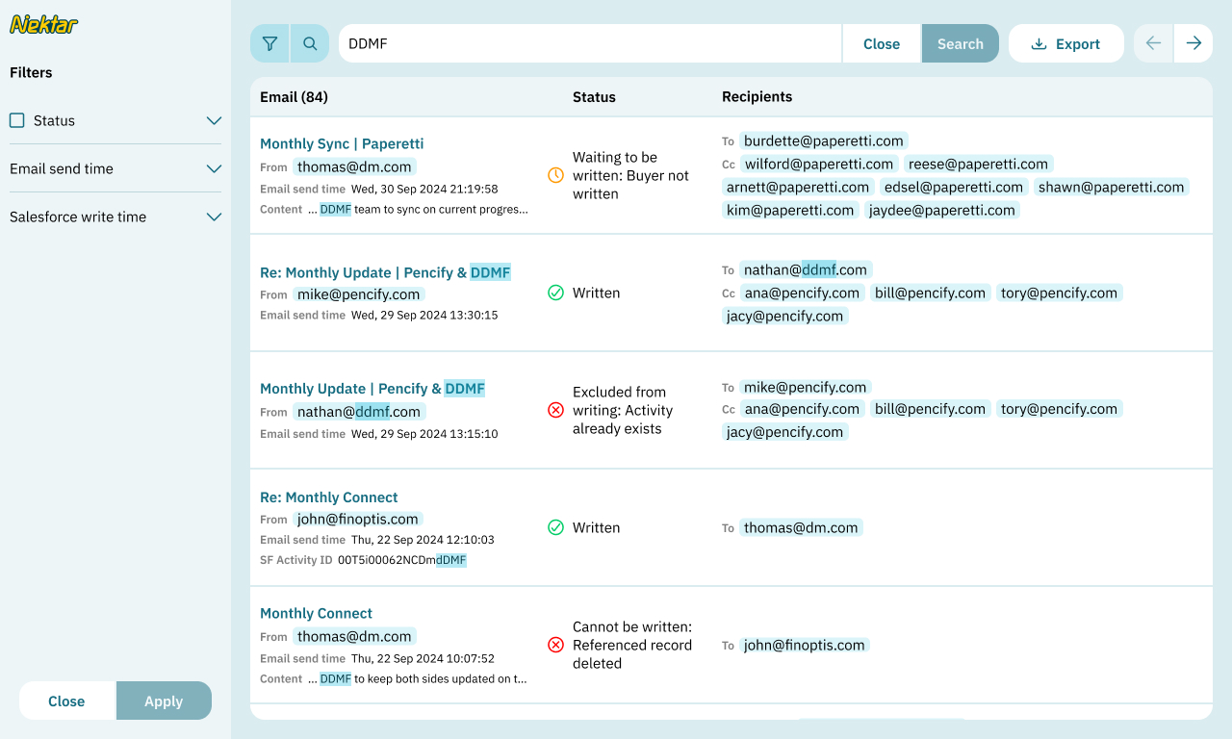Click status 'Cannot be written: Referenced record deleted'
This screenshot has height=739, width=1232.
click(632, 645)
